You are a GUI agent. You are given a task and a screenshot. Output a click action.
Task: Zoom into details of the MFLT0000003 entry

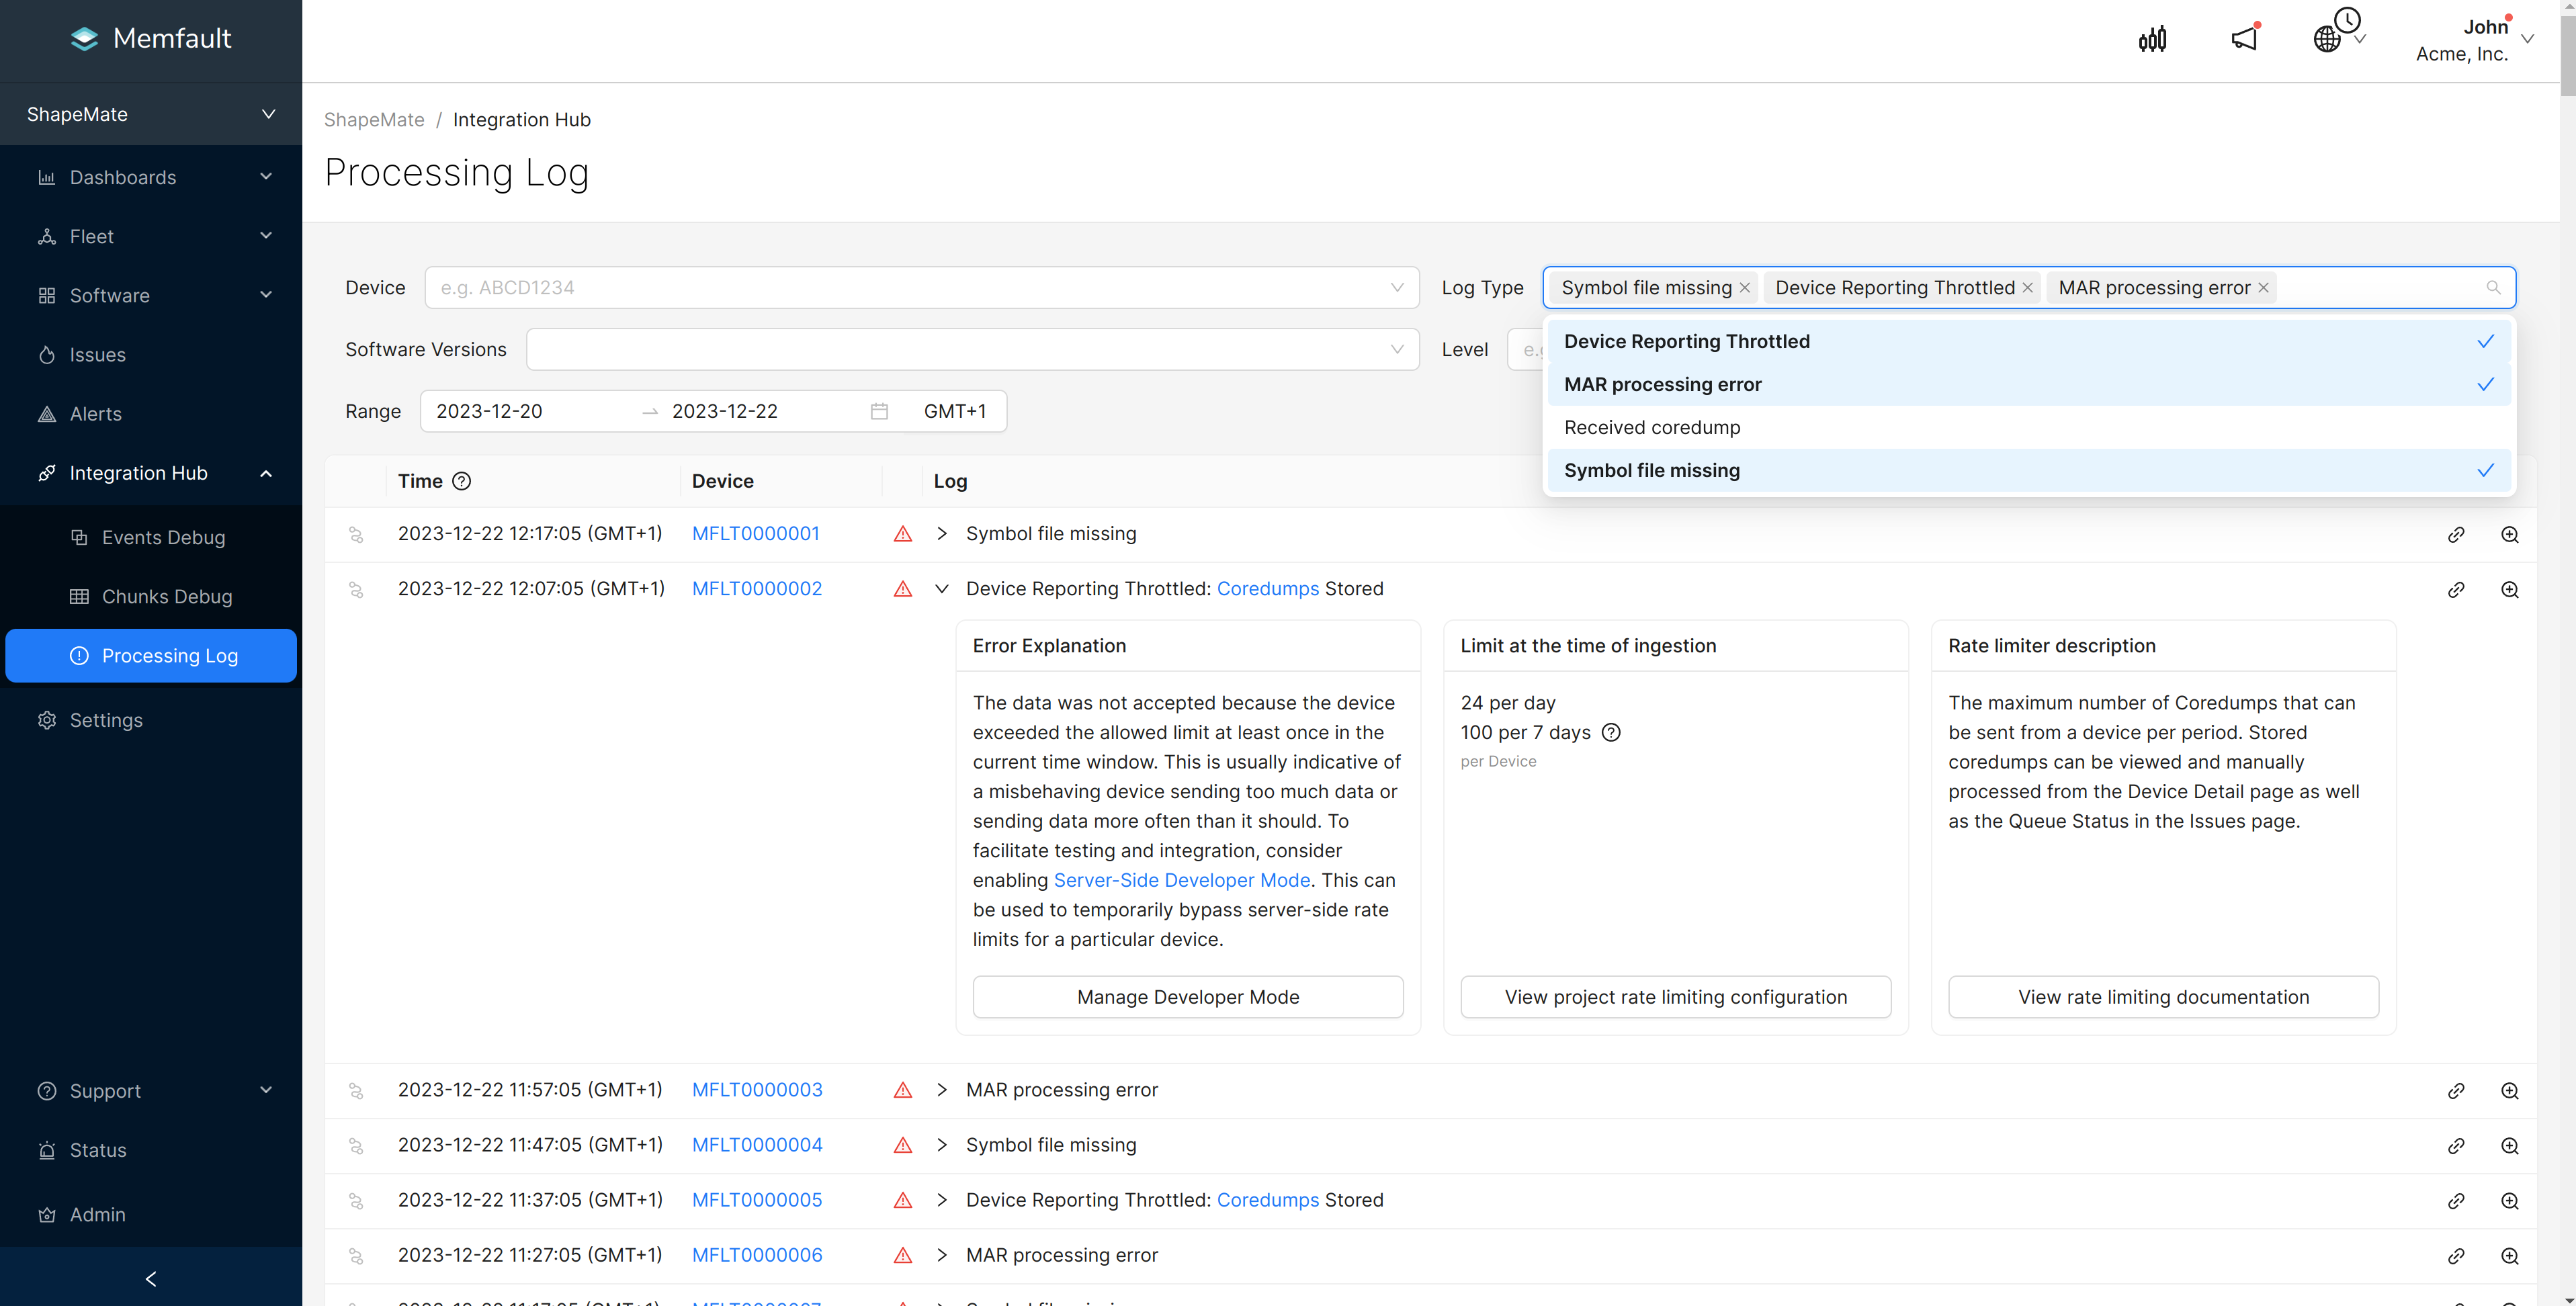tap(2510, 1090)
